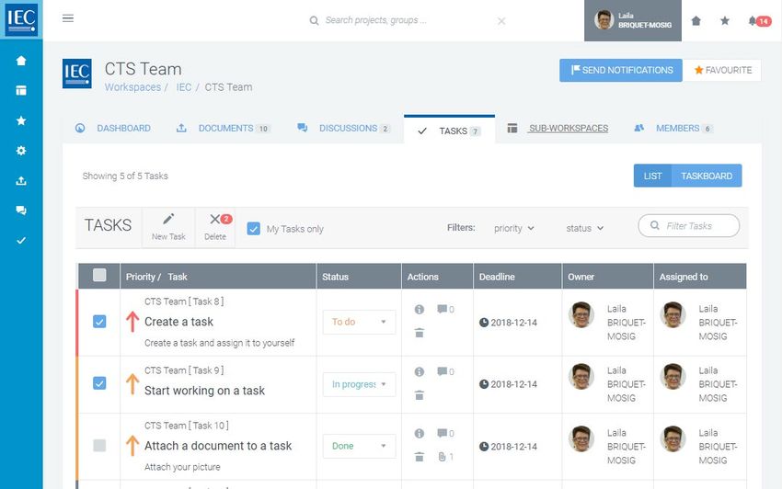Open comments for Start working on a task
This screenshot has height=489, width=782.
(445, 371)
